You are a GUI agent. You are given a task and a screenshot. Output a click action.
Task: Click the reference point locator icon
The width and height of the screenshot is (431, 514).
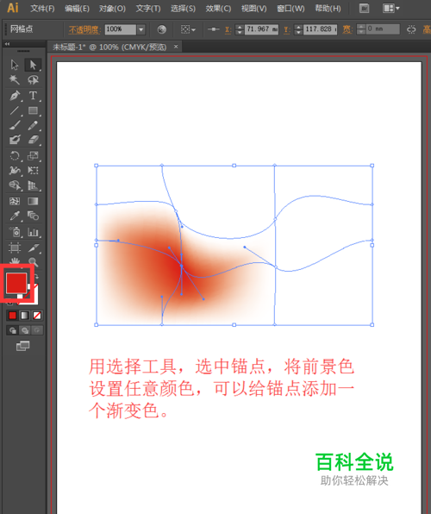pyautogui.click(x=214, y=29)
